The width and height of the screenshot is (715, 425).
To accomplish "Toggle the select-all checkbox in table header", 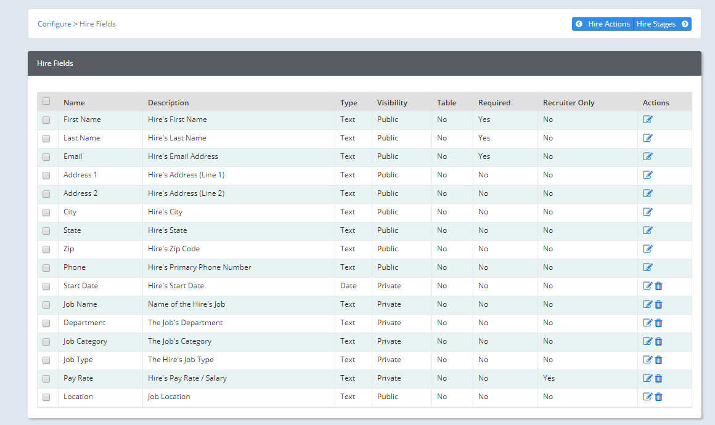I will coord(46,100).
